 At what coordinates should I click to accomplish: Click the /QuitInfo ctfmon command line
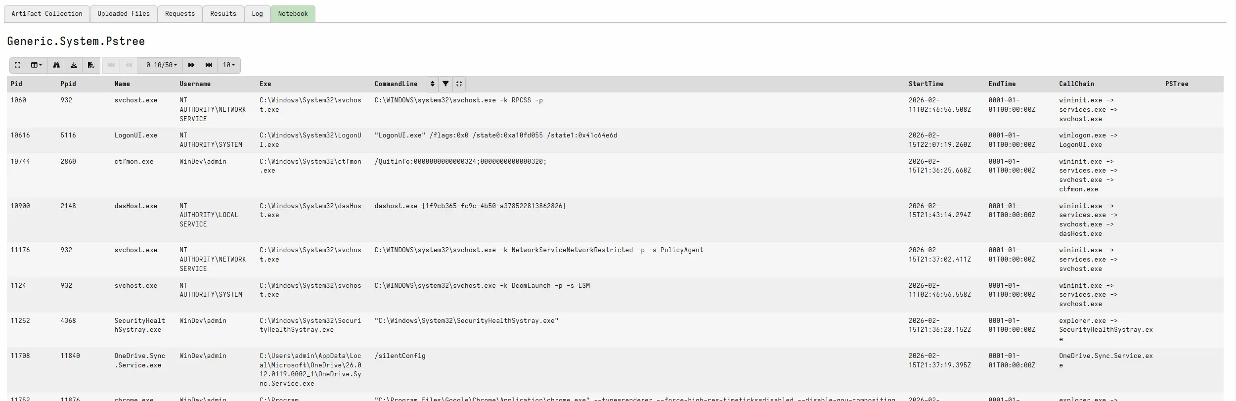(x=460, y=162)
